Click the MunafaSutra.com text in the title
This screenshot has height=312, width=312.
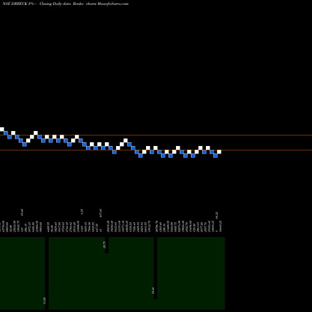click(x=113, y=4)
